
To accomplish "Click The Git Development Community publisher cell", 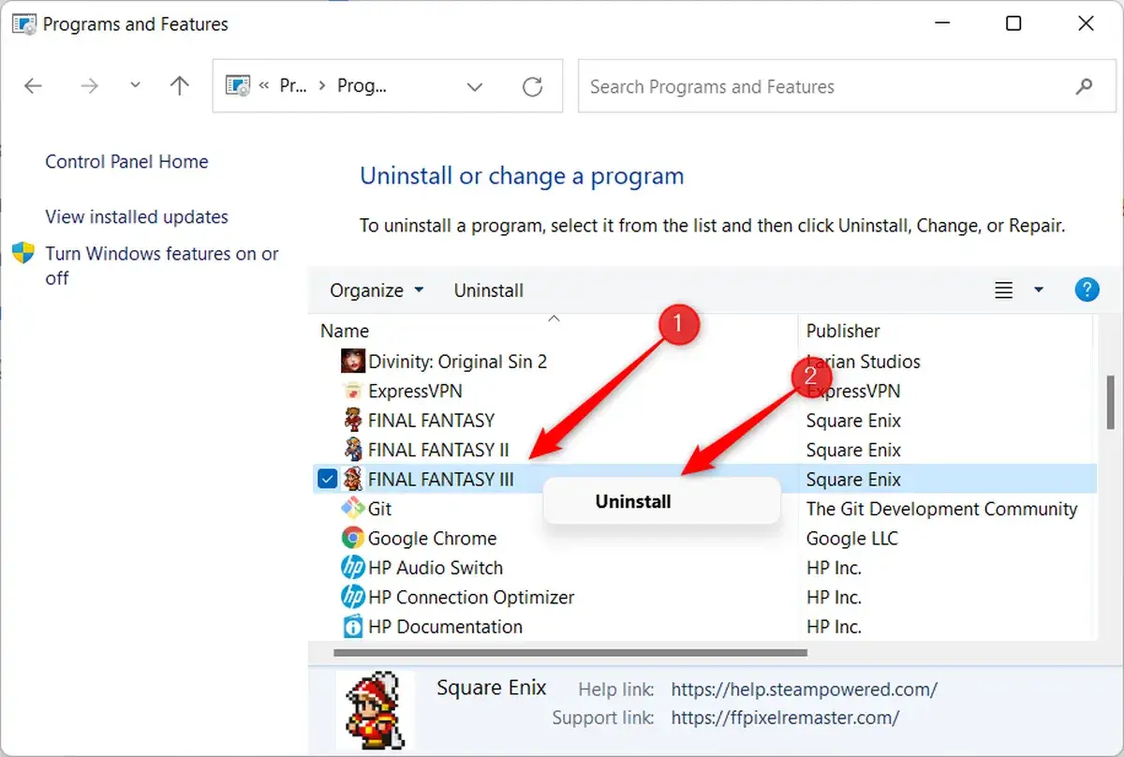I will tap(941, 509).
